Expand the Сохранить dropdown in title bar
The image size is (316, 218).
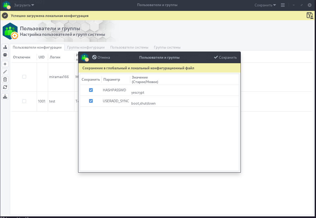pos(265,5)
